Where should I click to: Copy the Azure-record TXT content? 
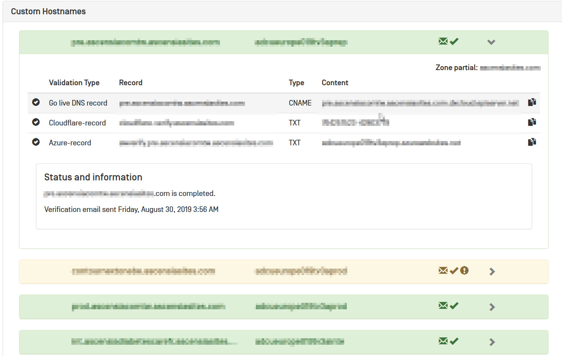point(532,142)
